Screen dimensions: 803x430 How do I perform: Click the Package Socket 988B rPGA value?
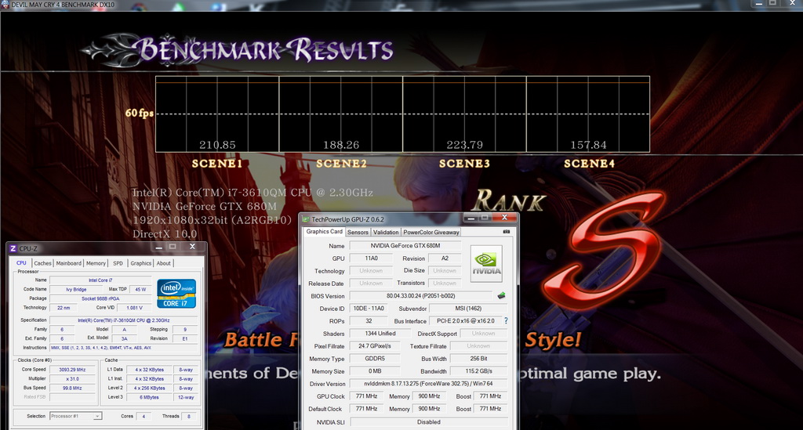click(x=100, y=298)
